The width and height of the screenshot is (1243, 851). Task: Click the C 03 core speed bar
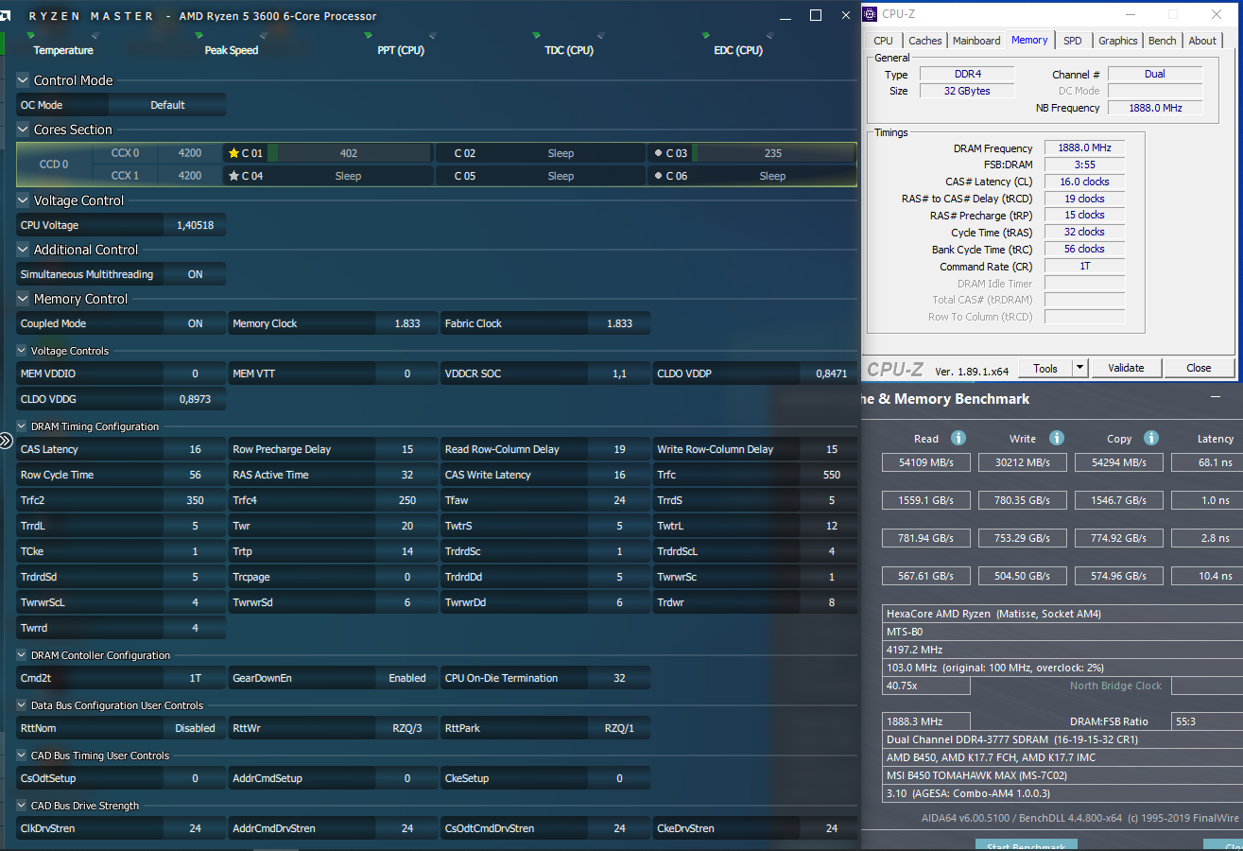click(773, 153)
